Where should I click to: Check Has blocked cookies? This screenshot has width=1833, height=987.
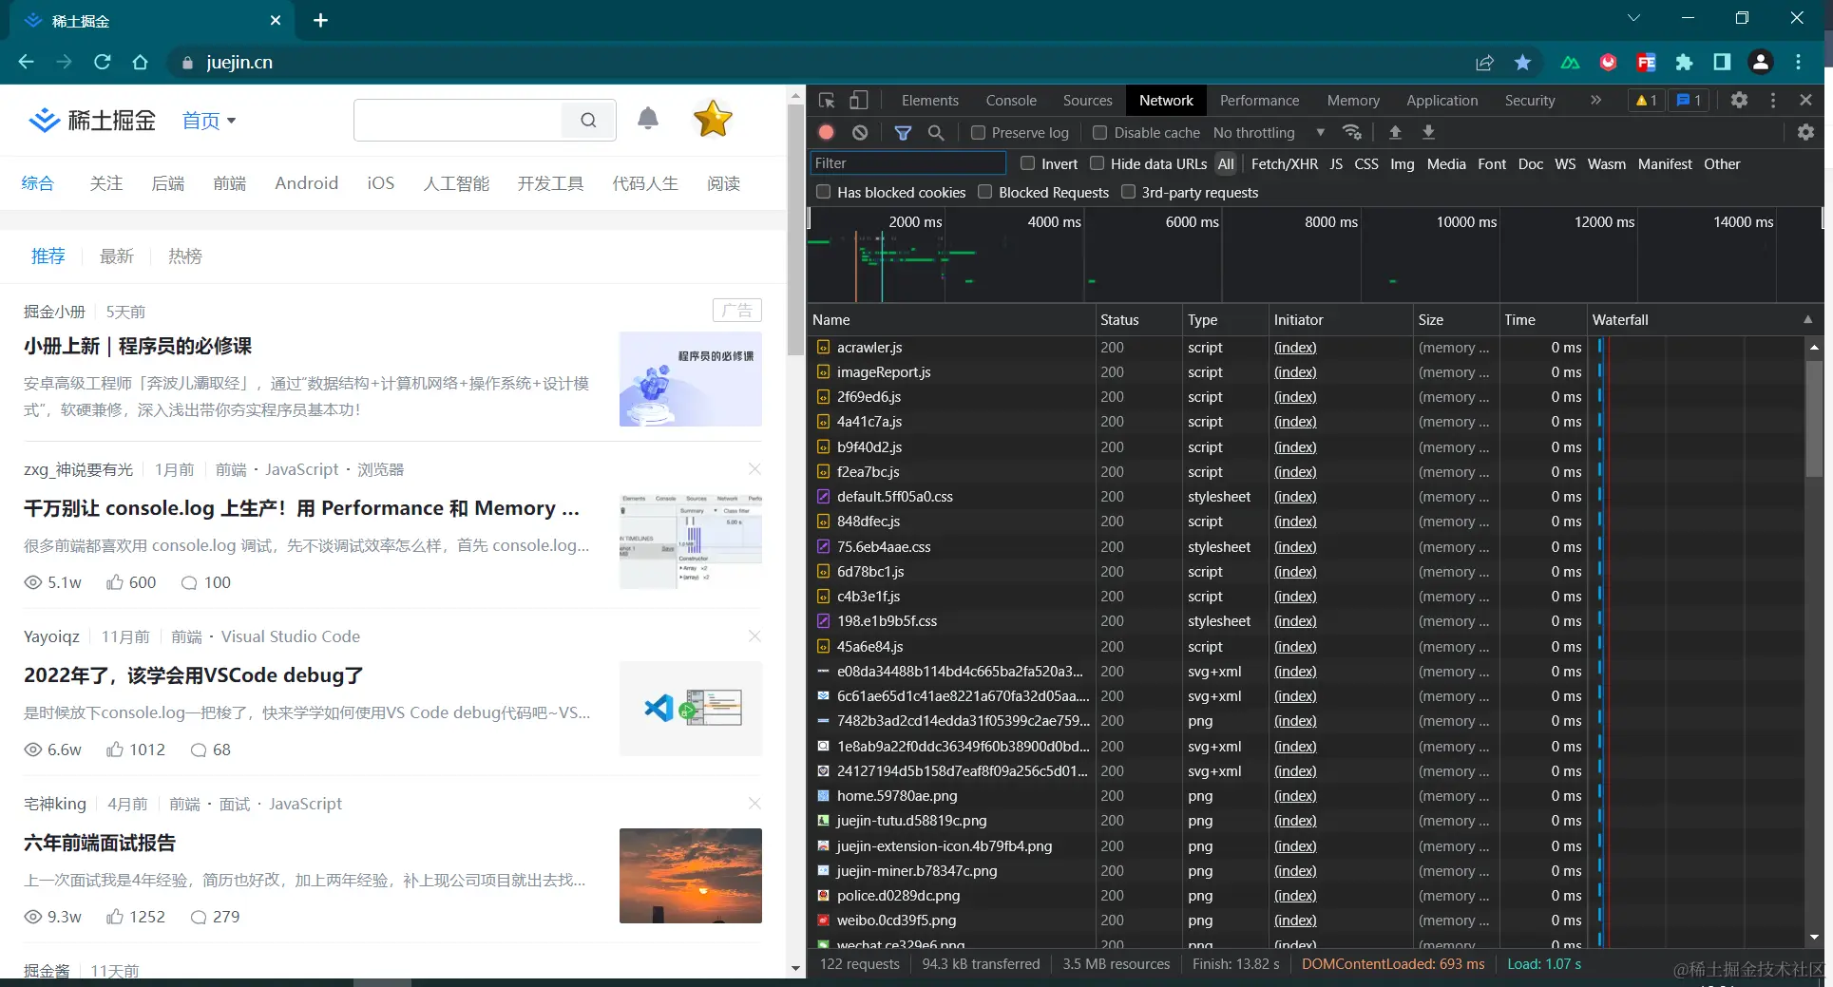pyautogui.click(x=824, y=192)
